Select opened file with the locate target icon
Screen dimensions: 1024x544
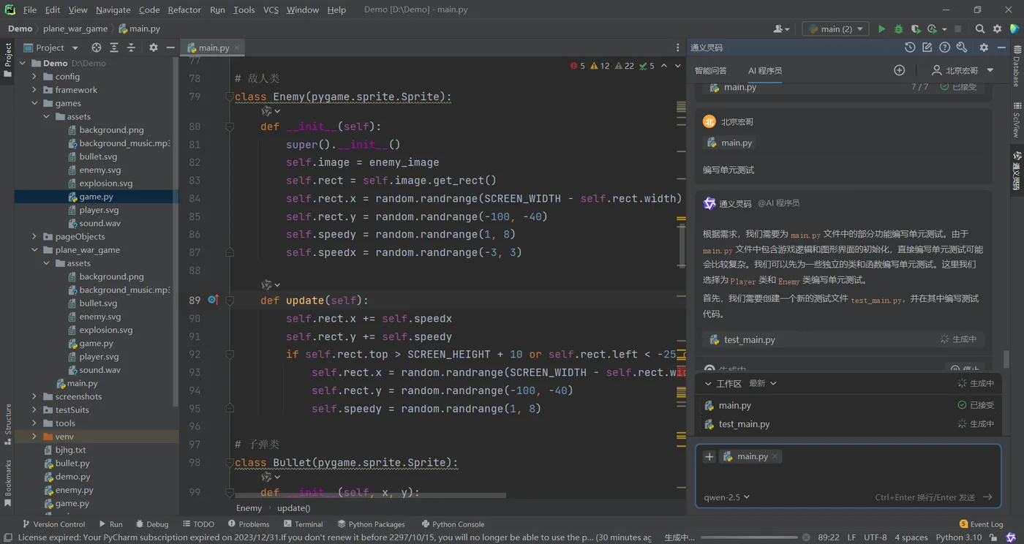click(97, 48)
